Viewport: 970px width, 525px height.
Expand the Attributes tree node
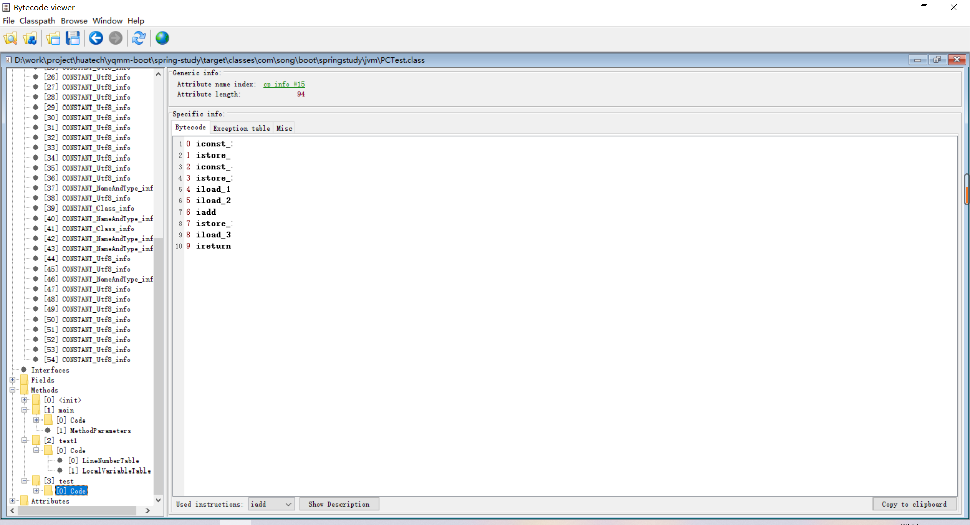(12, 501)
